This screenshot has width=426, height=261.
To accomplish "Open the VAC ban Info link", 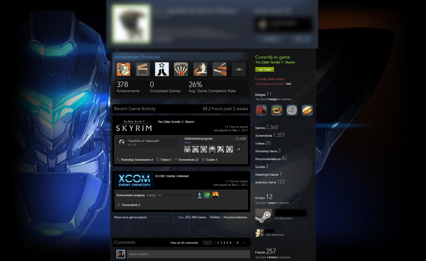I will (289, 84).
